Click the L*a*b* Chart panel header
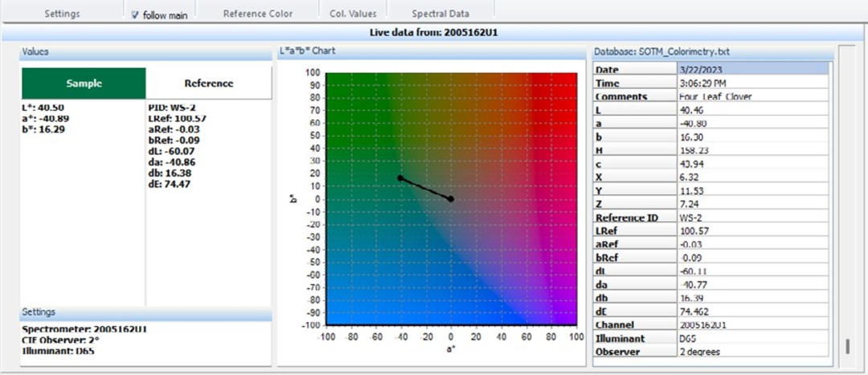868x375 pixels. 432,51
